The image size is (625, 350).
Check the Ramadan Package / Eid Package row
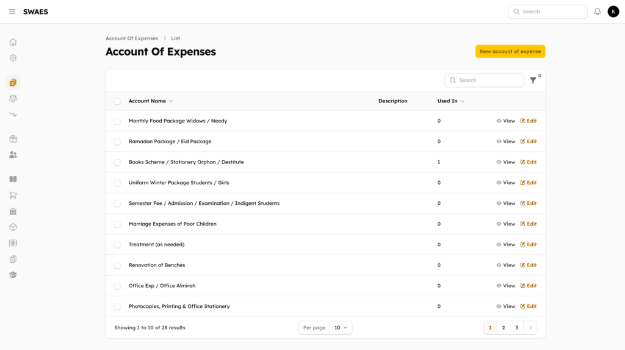pos(117,141)
